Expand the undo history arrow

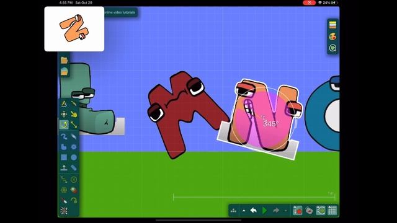point(244,211)
